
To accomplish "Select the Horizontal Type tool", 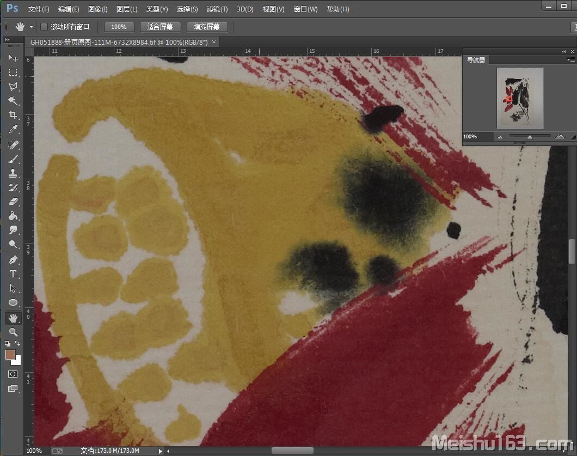I will (13, 274).
